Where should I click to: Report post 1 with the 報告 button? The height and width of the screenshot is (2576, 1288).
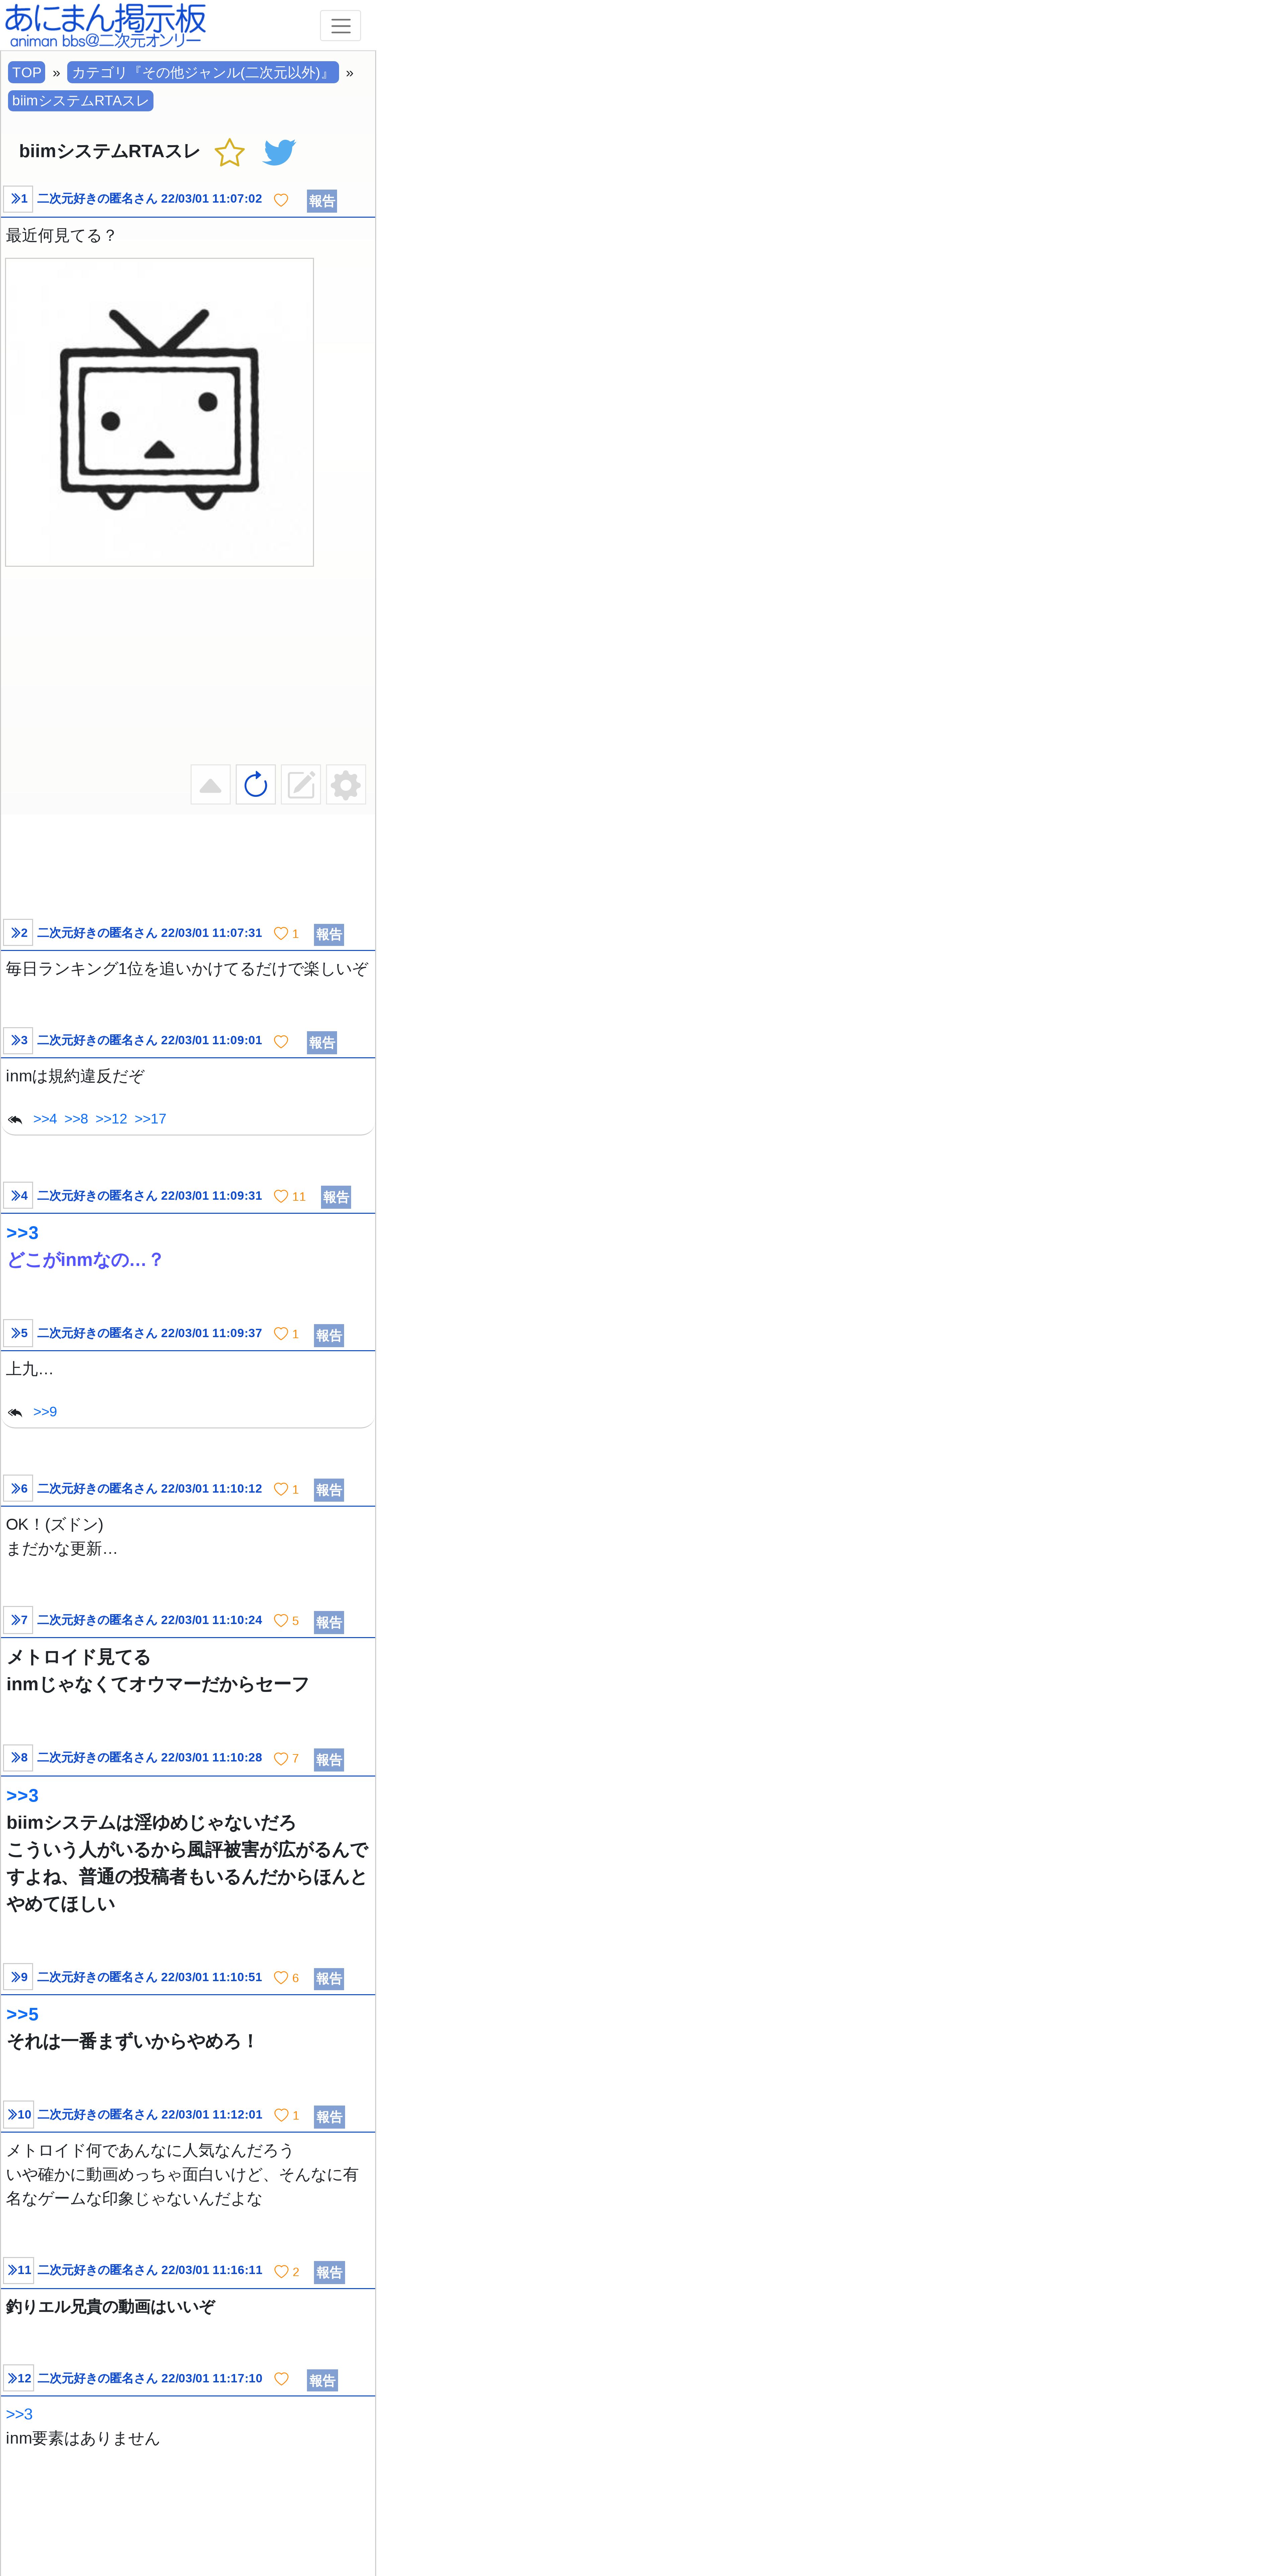pos(322,201)
